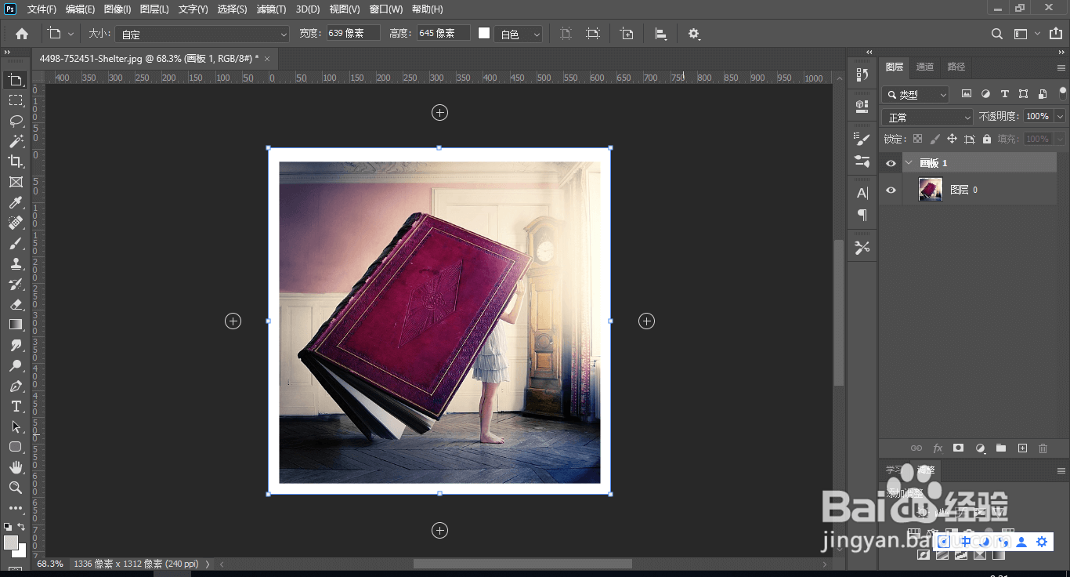This screenshot has width=1070, height=577.
Task: Open the 大小 size preset dropdown
Action: pyautogui.click(x=202, y=34)
